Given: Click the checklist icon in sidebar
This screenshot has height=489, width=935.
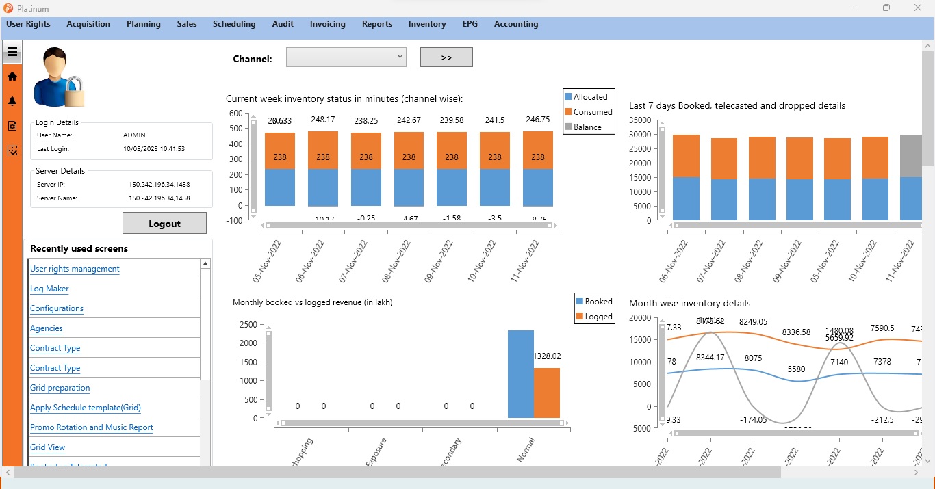Looking at the screenshot, I should click(x=12, y=150).
